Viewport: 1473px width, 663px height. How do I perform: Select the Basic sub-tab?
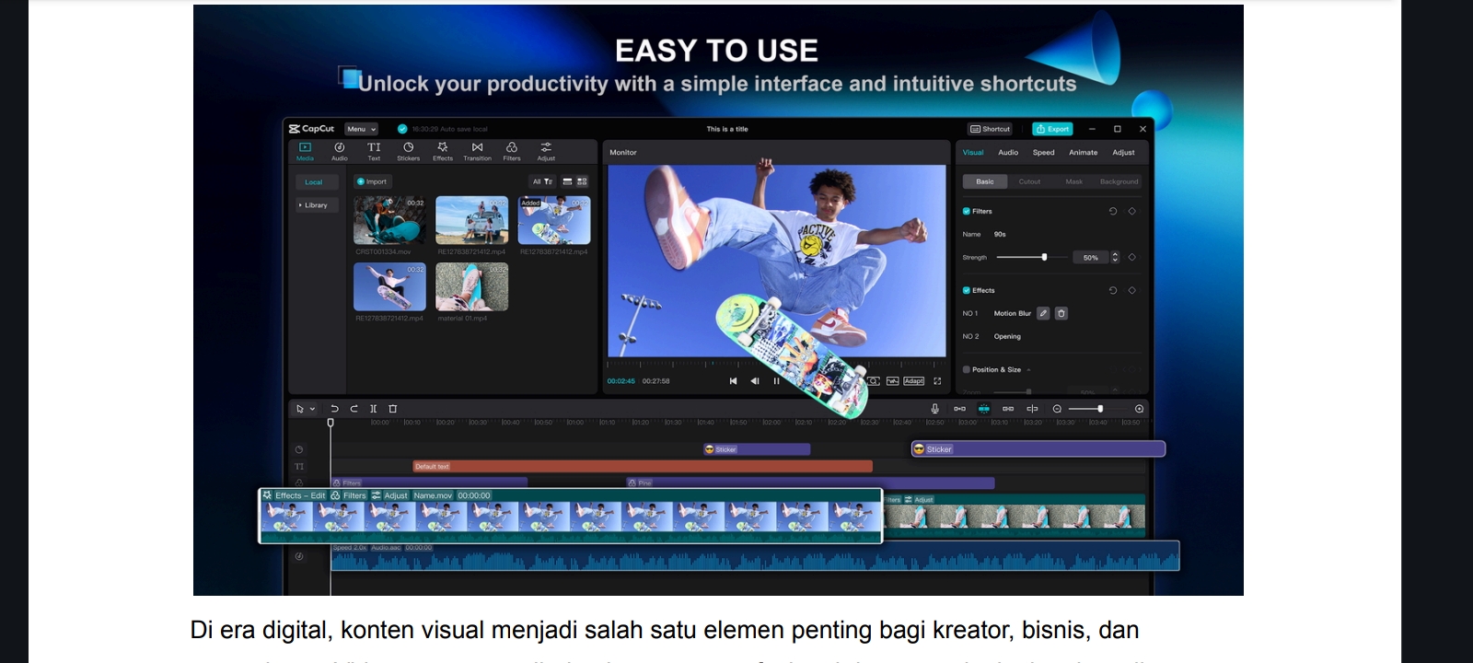tap(985, 181)
